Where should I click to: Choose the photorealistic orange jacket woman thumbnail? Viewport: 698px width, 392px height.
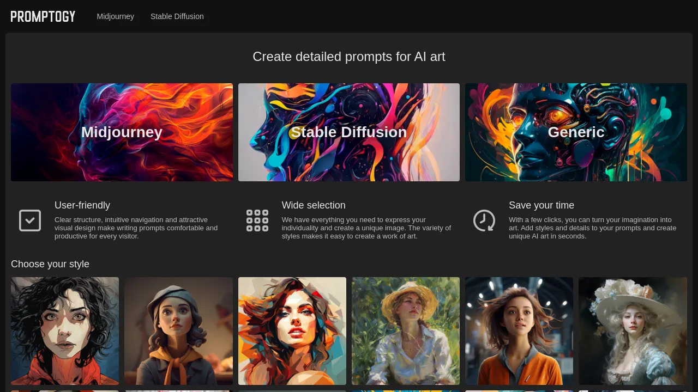519,331
